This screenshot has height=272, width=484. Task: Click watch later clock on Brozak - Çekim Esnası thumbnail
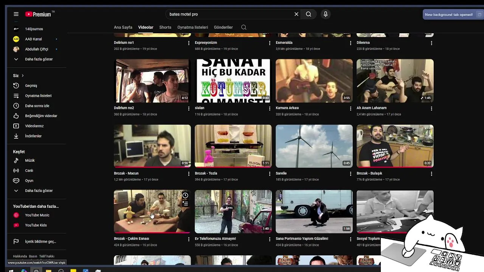[x=185, y=195]
